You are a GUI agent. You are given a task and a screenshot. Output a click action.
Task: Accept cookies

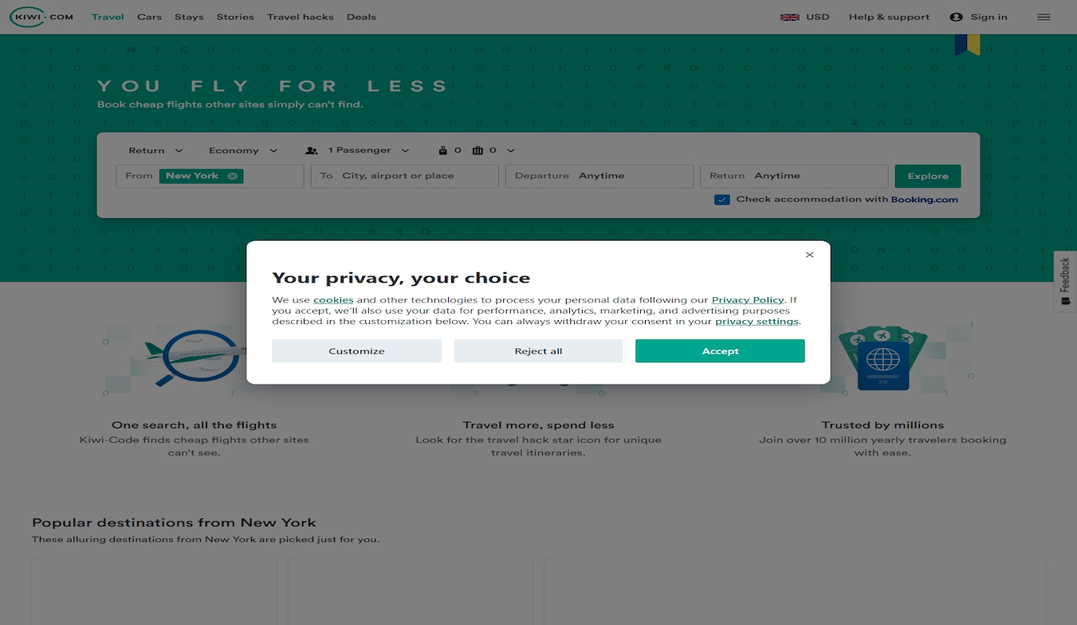[720, 351]
